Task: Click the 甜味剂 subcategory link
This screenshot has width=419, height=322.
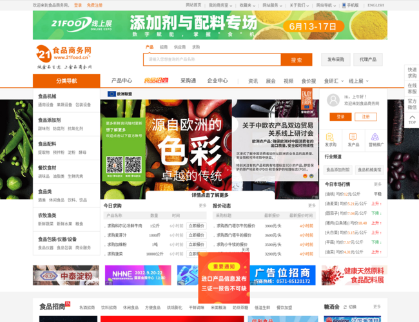Action: pos(44,129)
